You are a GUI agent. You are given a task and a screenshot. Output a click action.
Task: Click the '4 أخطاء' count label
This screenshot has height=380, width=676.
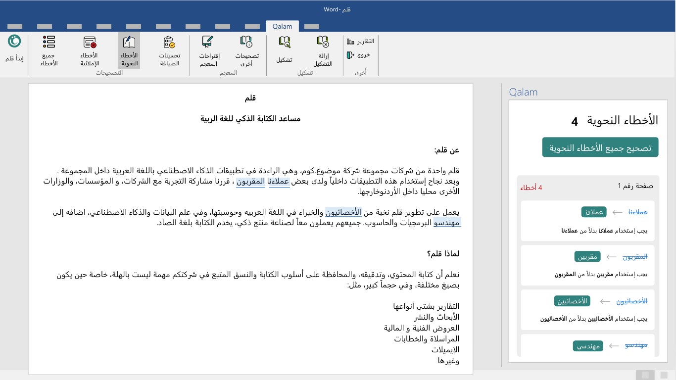pos(531,188)
